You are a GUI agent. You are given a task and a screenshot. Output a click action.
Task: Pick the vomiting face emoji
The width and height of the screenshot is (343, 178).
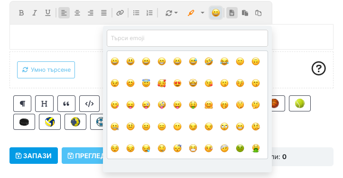pyautogui.click(x=256, y=148)
